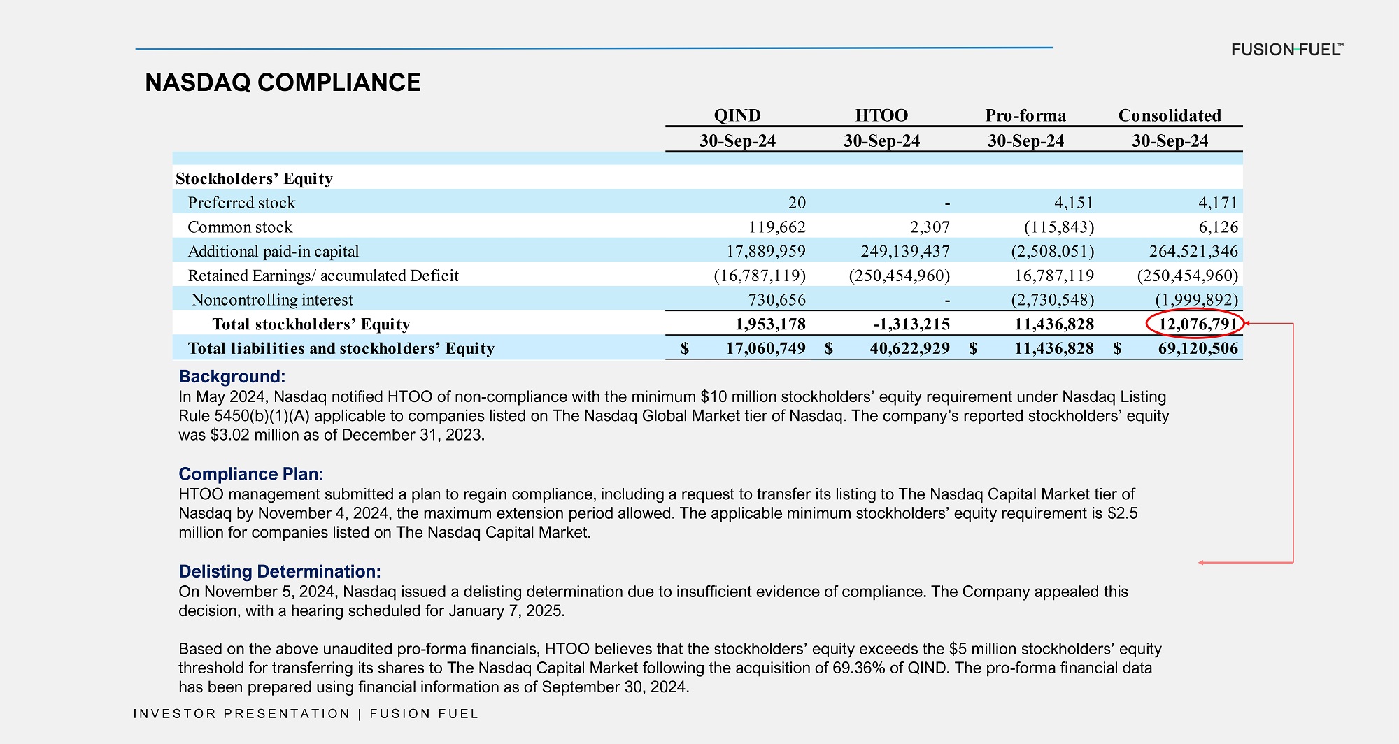
Task: Select the Consolidated column header
Action: coord(1170,115)
